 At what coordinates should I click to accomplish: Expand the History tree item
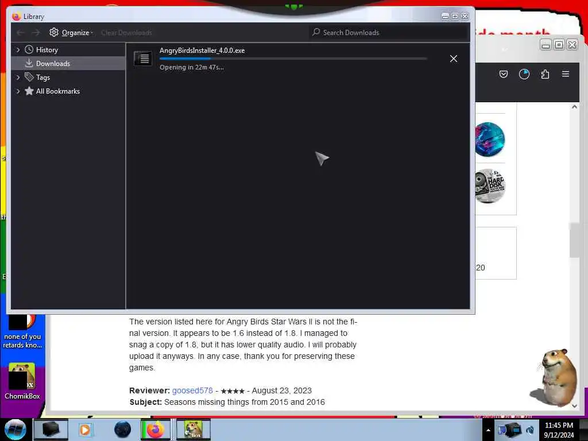tap(18, 49)
